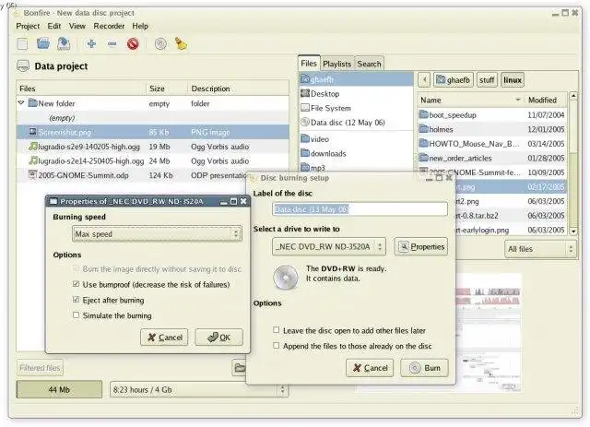Open the Max speed burning speed dropdown
This screenshot has width=590, height=427.
coord(157,234)
